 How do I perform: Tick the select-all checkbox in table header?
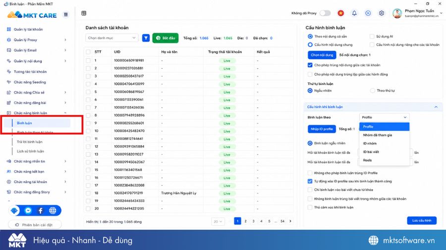[x=88, y=52]
